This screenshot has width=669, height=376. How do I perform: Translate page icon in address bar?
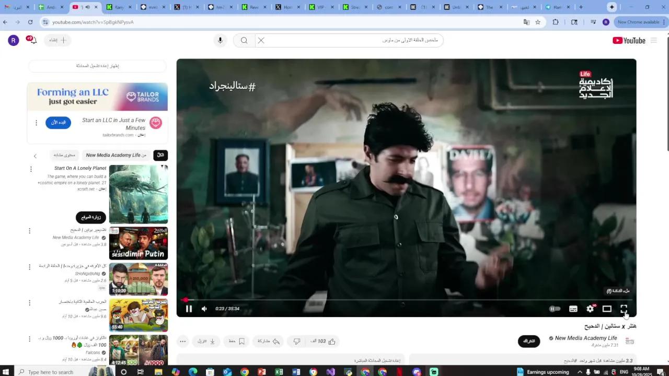click(x=526, y=22)
